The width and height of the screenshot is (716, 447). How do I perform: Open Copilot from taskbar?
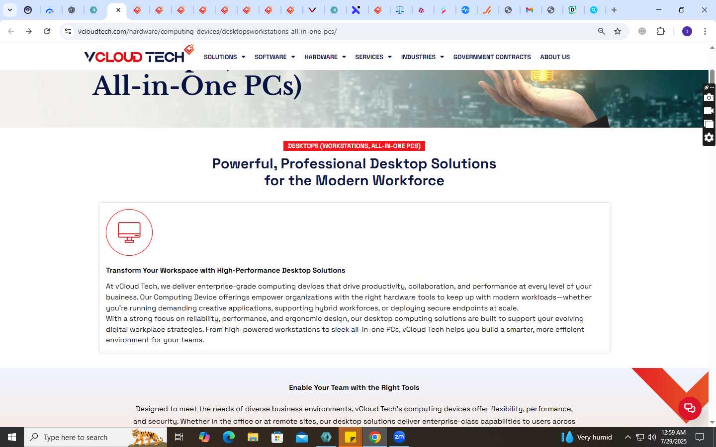(x=204, y=437)
